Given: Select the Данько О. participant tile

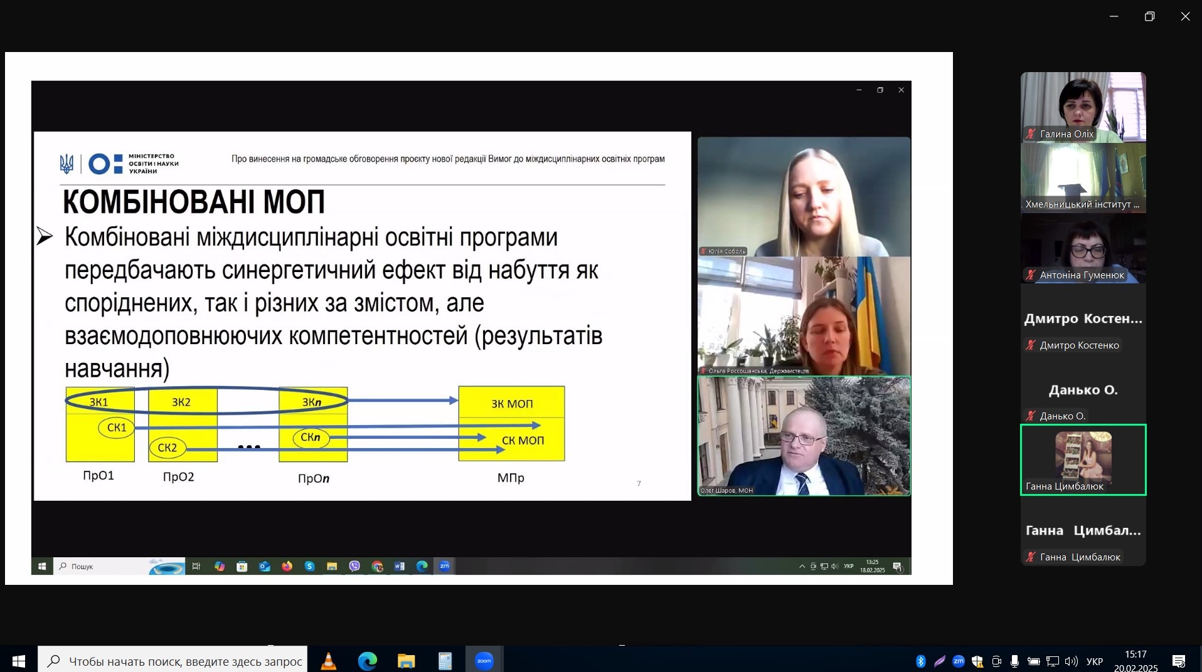Looking at the screenshot, I should [1083, 390].
